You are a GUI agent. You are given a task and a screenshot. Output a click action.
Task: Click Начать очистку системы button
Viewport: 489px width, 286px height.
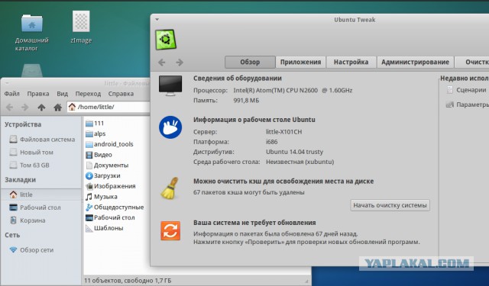tap(390, 205)
